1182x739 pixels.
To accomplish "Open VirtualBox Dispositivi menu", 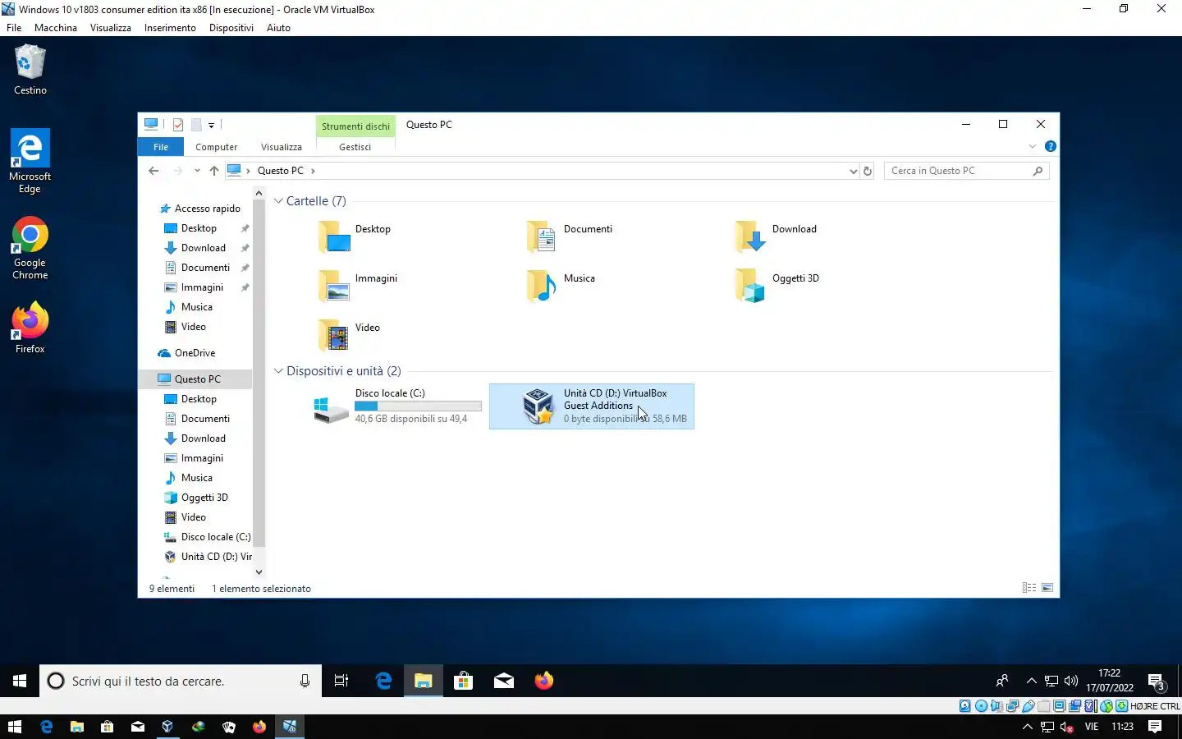I will point(231,28).
